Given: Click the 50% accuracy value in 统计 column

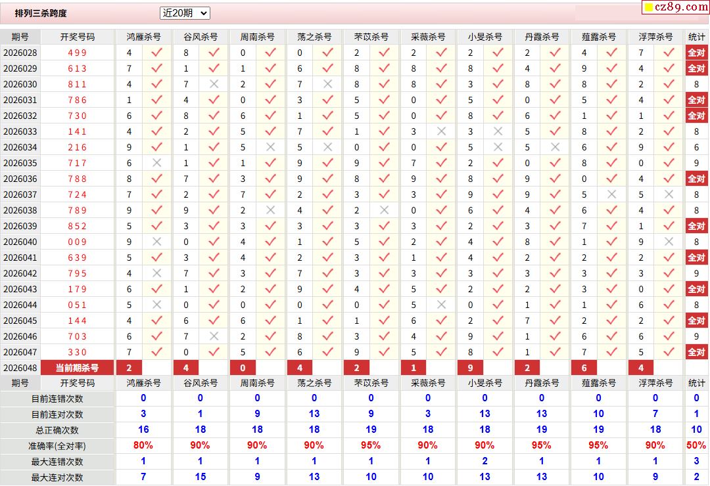Looking at the screenshot, I should 696,446.
